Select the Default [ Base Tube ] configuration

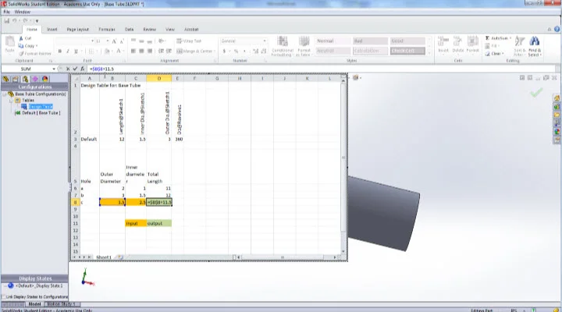coord(41,113)
